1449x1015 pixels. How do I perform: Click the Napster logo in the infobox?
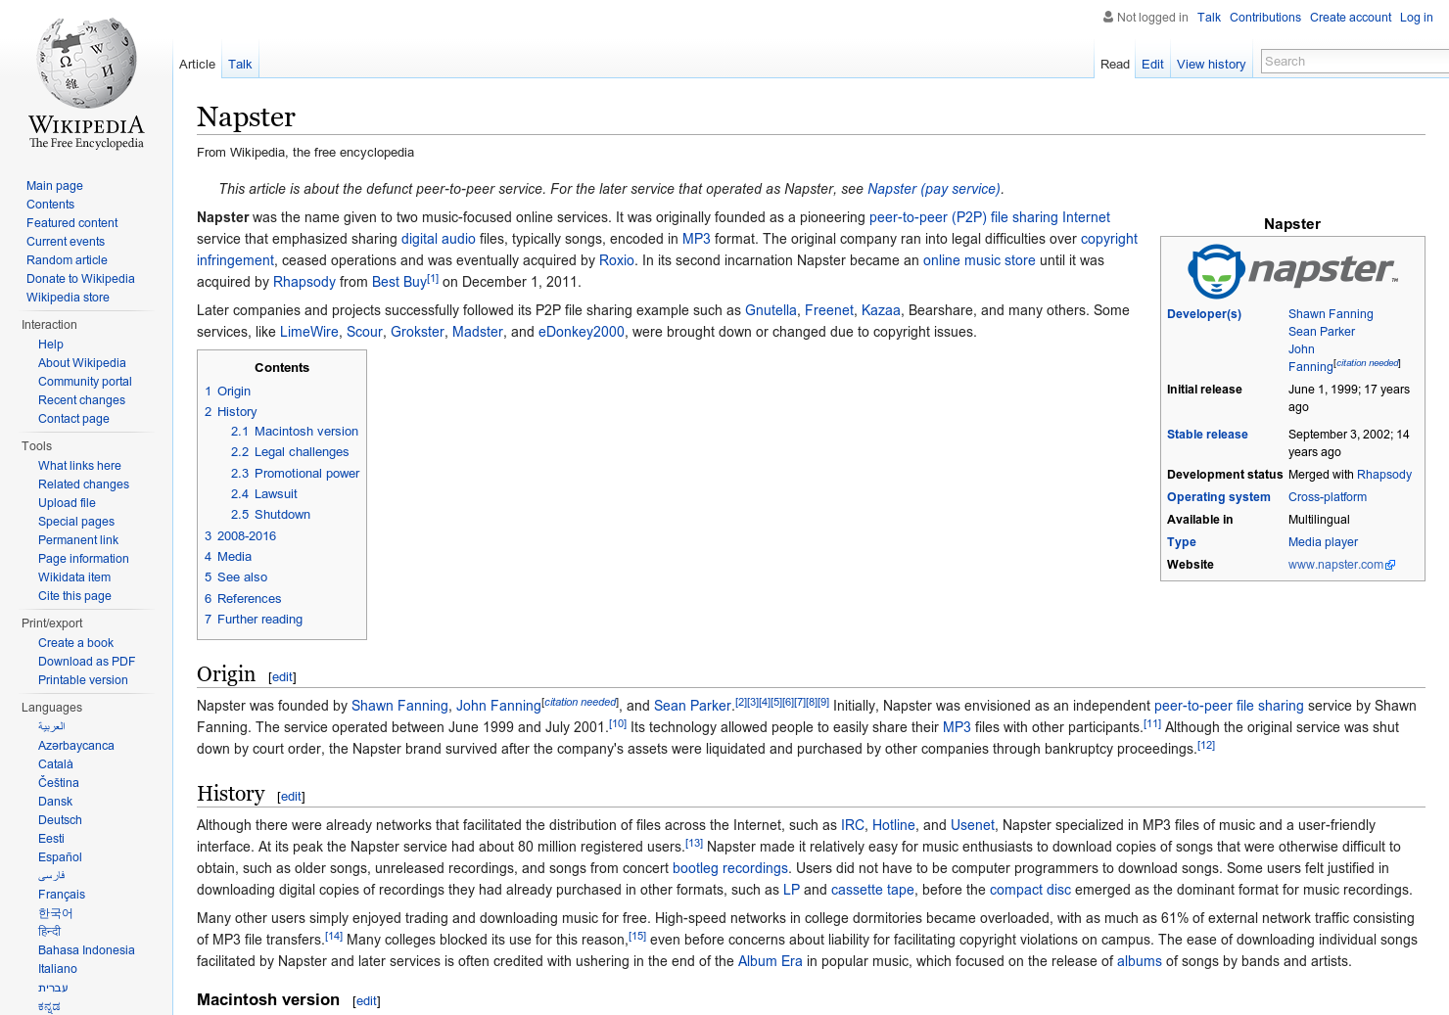coord(1292,270)
